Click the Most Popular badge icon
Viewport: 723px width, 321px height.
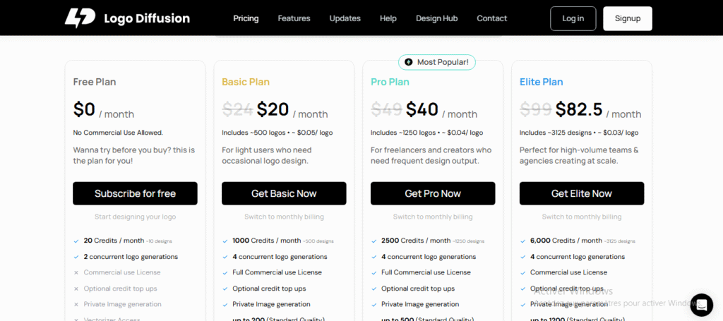point(408,62)
